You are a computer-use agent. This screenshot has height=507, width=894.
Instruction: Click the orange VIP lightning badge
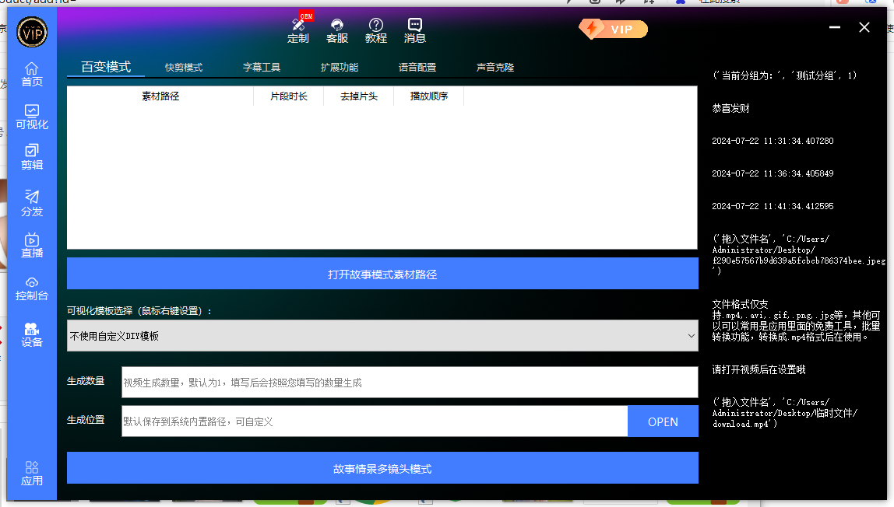613,29
